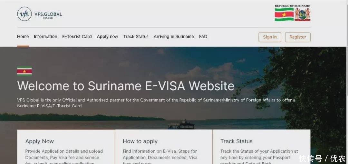The width and height of the screenshot is (348, 164).
Task: Open the Apply Now card
Action: coord(66,147)
